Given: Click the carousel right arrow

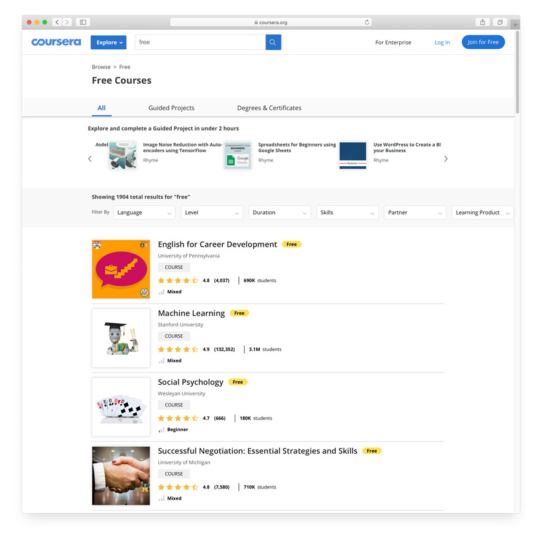Looking at the screenshot, I should (445, 158).
